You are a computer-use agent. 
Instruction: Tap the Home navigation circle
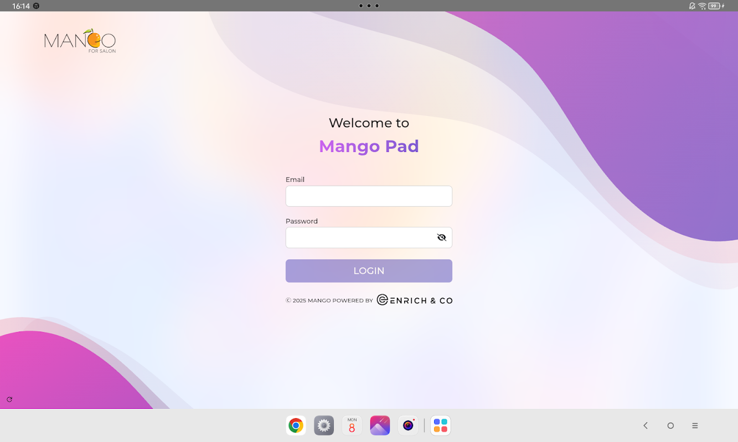point(670,425)
